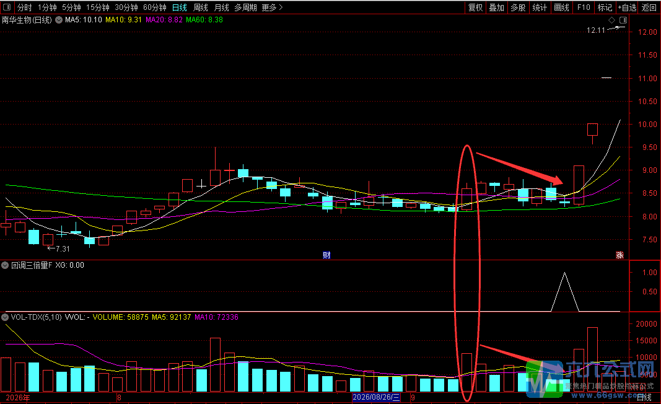Viewport: 661px width, 404px height.
Task: Click the MA20: 8.82 label
Action: [164, 20]
